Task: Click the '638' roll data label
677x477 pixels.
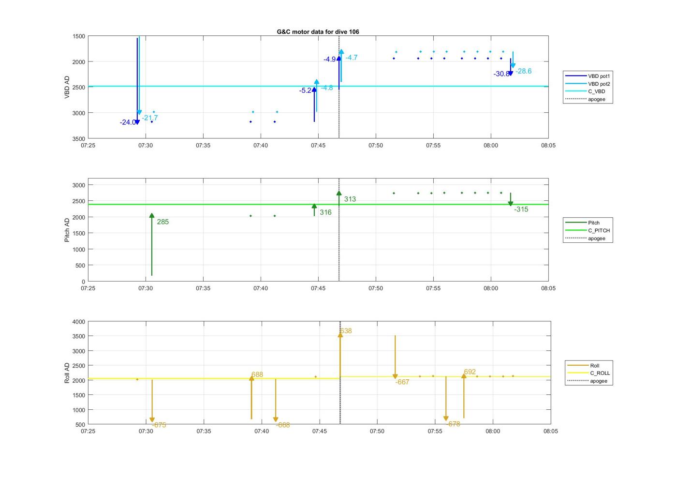Action: click(346, 331)
